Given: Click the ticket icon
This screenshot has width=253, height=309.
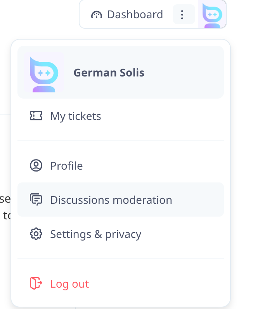Looking at the screenshot, I should click(36, 116).
